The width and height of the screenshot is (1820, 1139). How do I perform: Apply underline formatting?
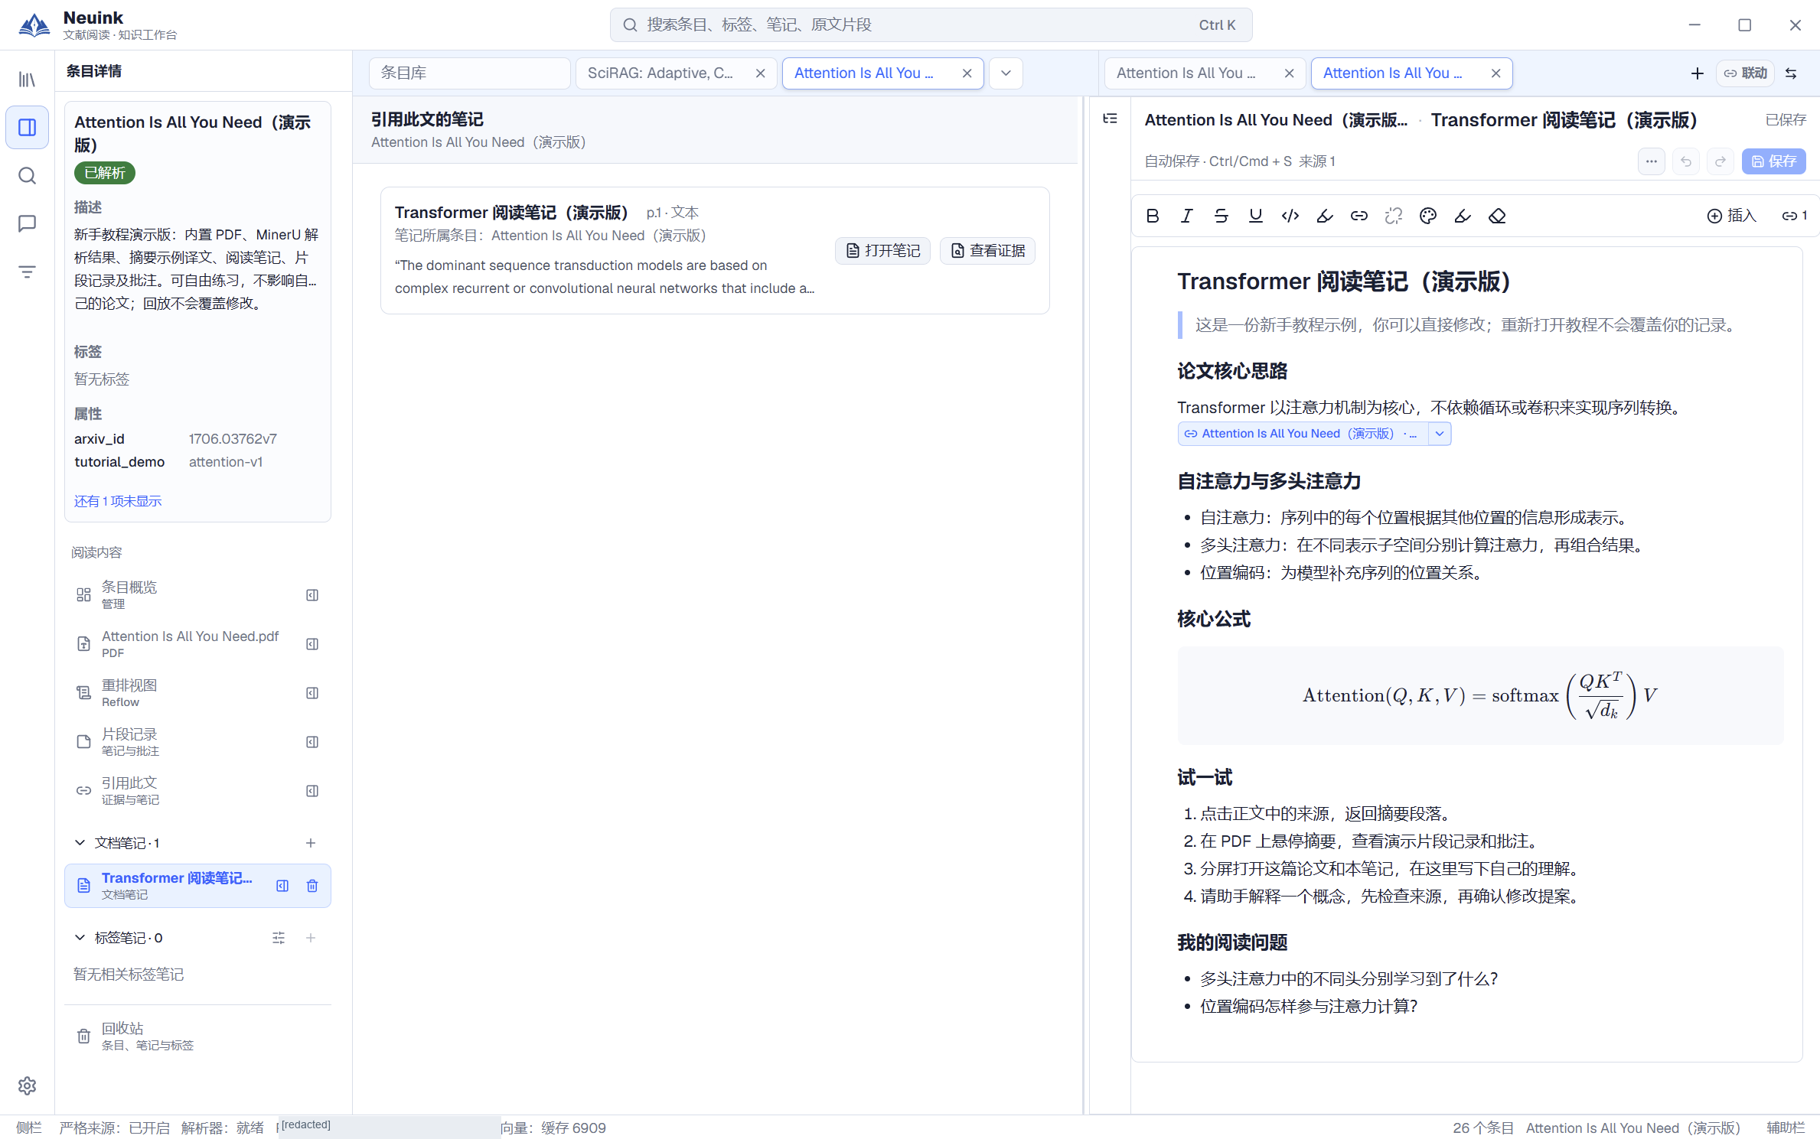pos(1256,216)
